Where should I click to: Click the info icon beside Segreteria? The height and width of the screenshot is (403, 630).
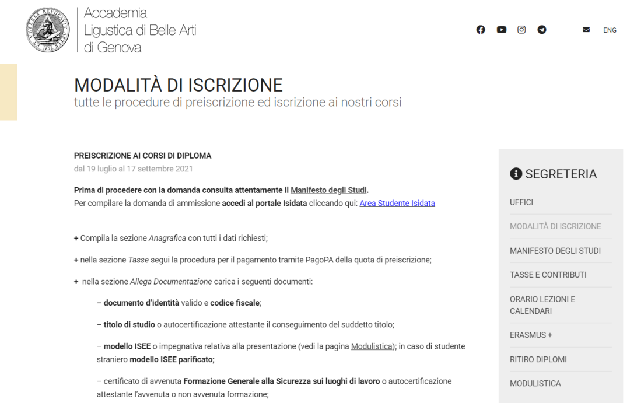tap(516, 174)
